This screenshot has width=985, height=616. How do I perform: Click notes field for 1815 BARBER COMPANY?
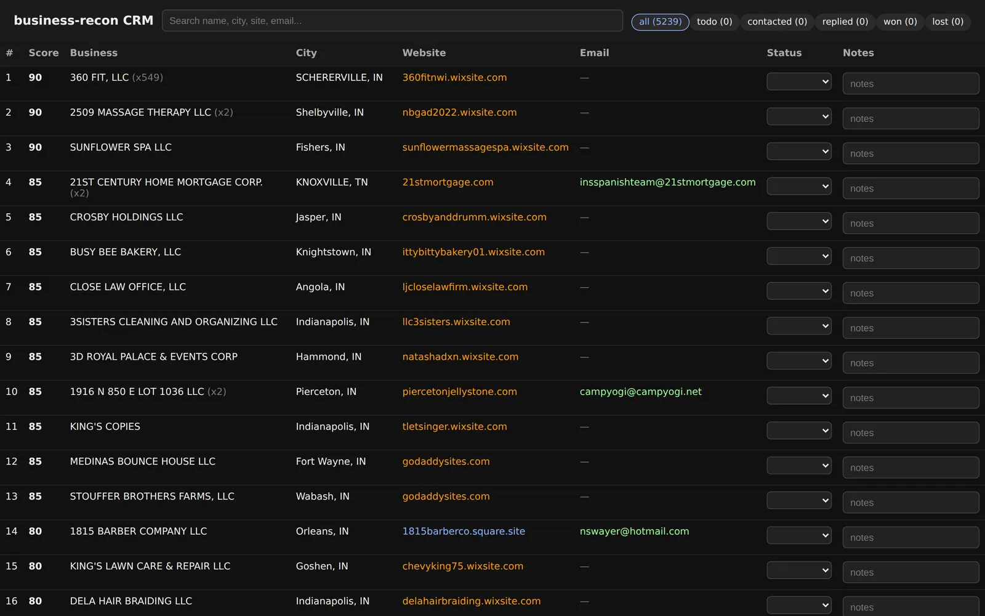pos(911,537)
